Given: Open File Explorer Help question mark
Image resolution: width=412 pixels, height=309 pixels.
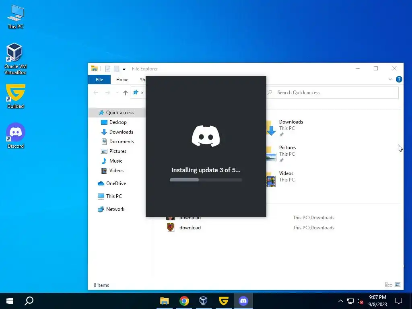Looking at the screenshot, I should 399,79.
